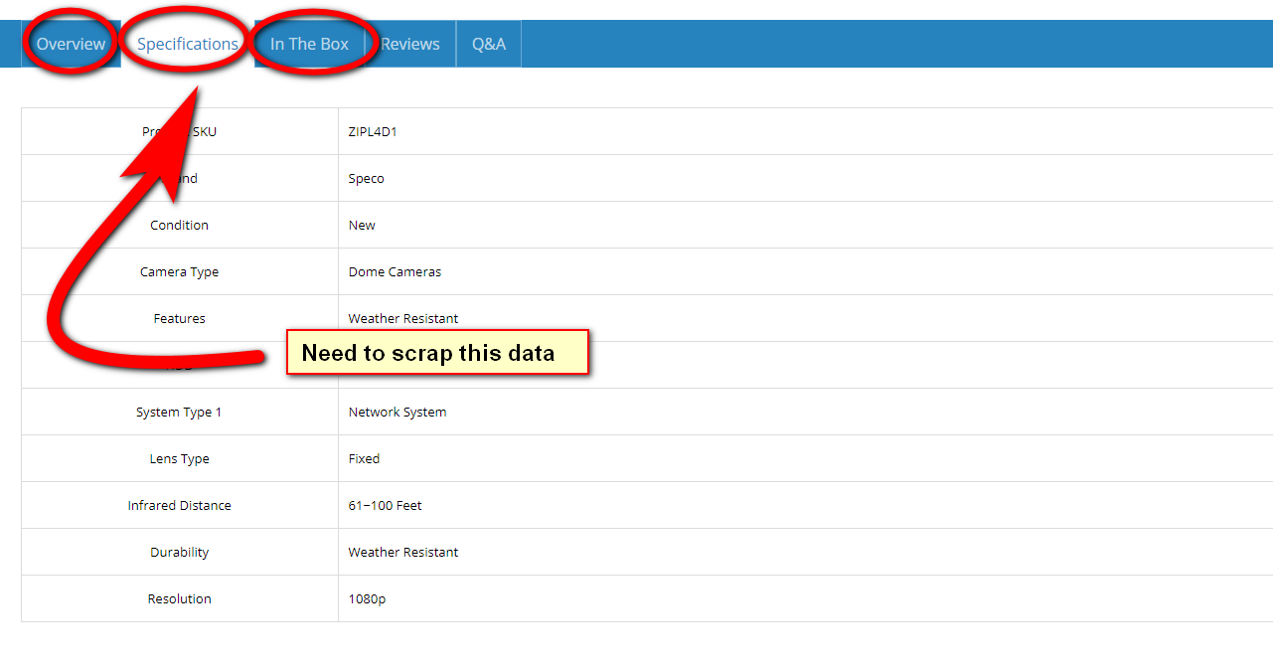The image size is (1273, 670).
Task: Switch to the Specifications tab
Action: (187, 44)
